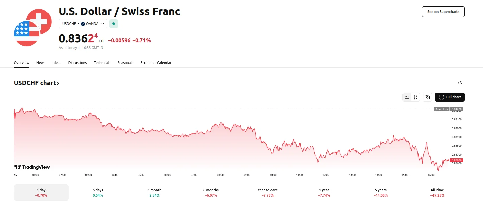Click the TradingView logo on the chart

(32, 167)
